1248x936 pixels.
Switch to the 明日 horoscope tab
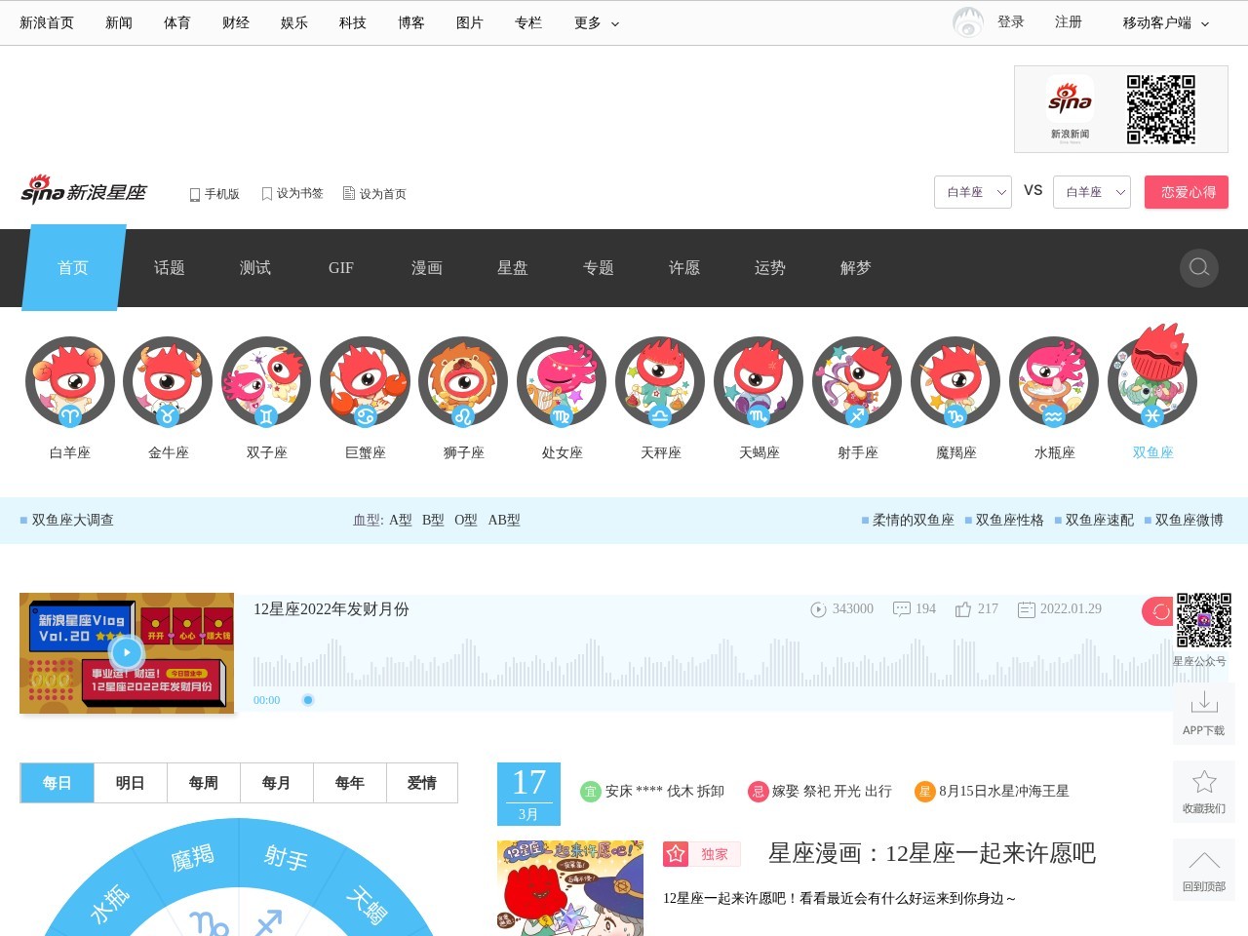point(130,782)
